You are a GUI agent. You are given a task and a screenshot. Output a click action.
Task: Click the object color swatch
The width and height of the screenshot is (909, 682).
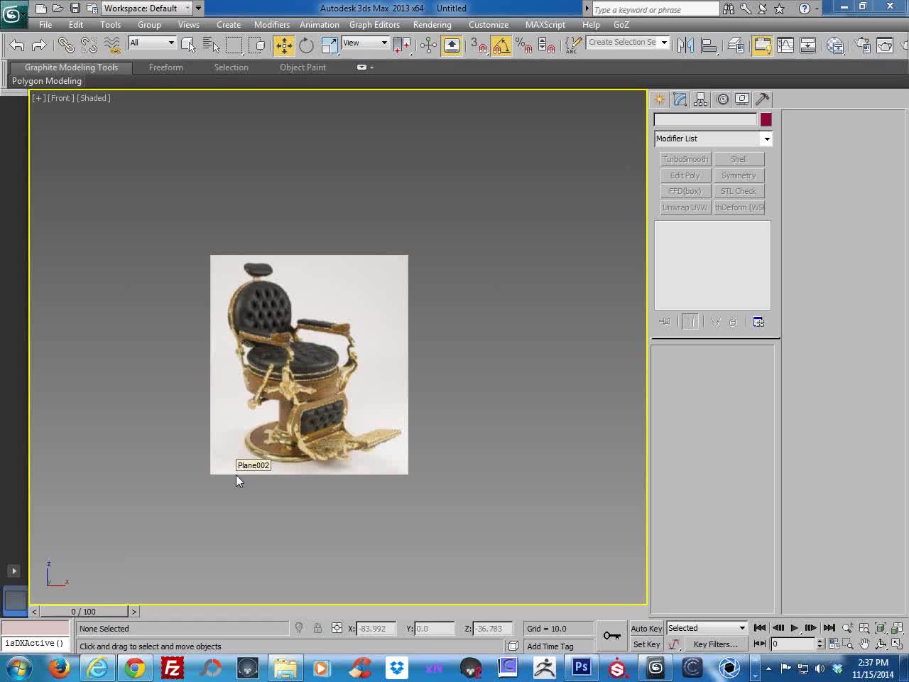coord(766,119)
